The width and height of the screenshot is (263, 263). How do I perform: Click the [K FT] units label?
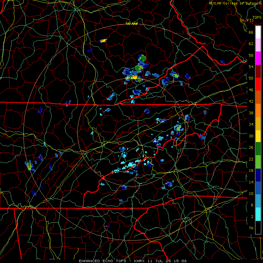click(247, 20)
